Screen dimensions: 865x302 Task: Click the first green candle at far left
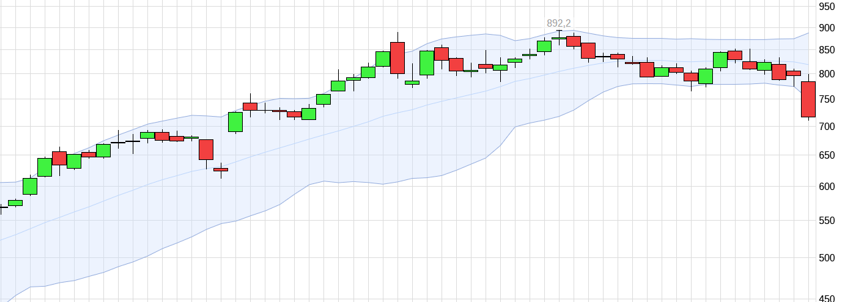tap(15, 203)
